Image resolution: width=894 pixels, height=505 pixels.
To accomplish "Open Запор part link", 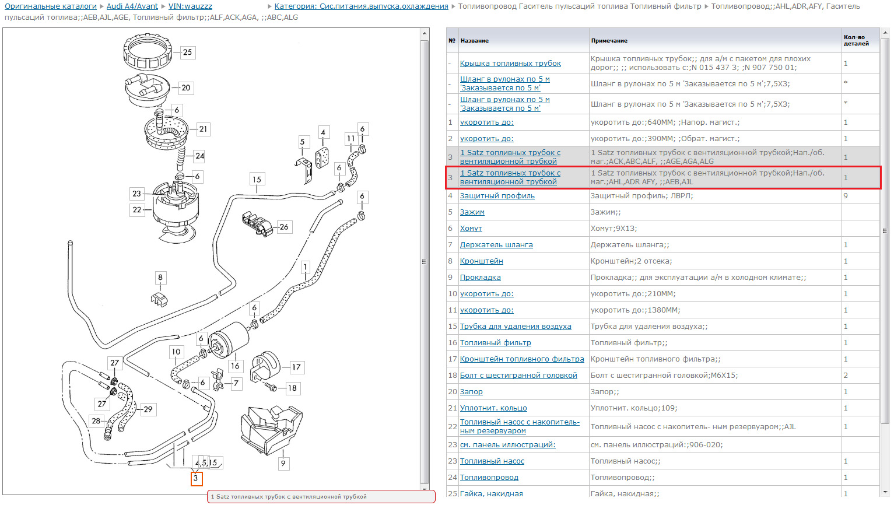I will coord(471,392).
